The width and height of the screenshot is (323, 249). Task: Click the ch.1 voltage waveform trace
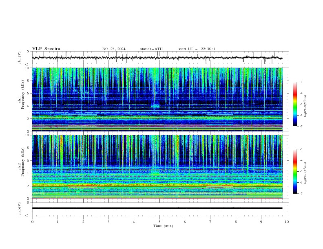[x=157, y=58]
